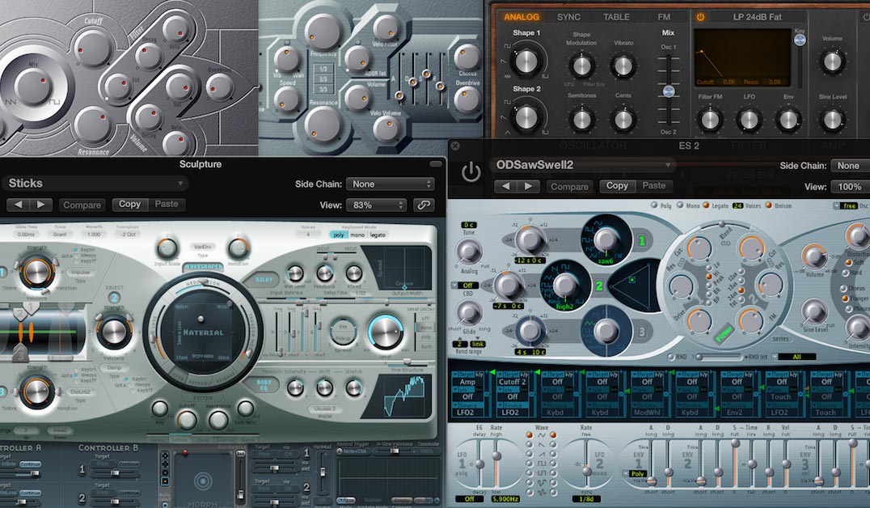Click the series filter routing button
Screen dimensions: 870x508
pos(781,339)
